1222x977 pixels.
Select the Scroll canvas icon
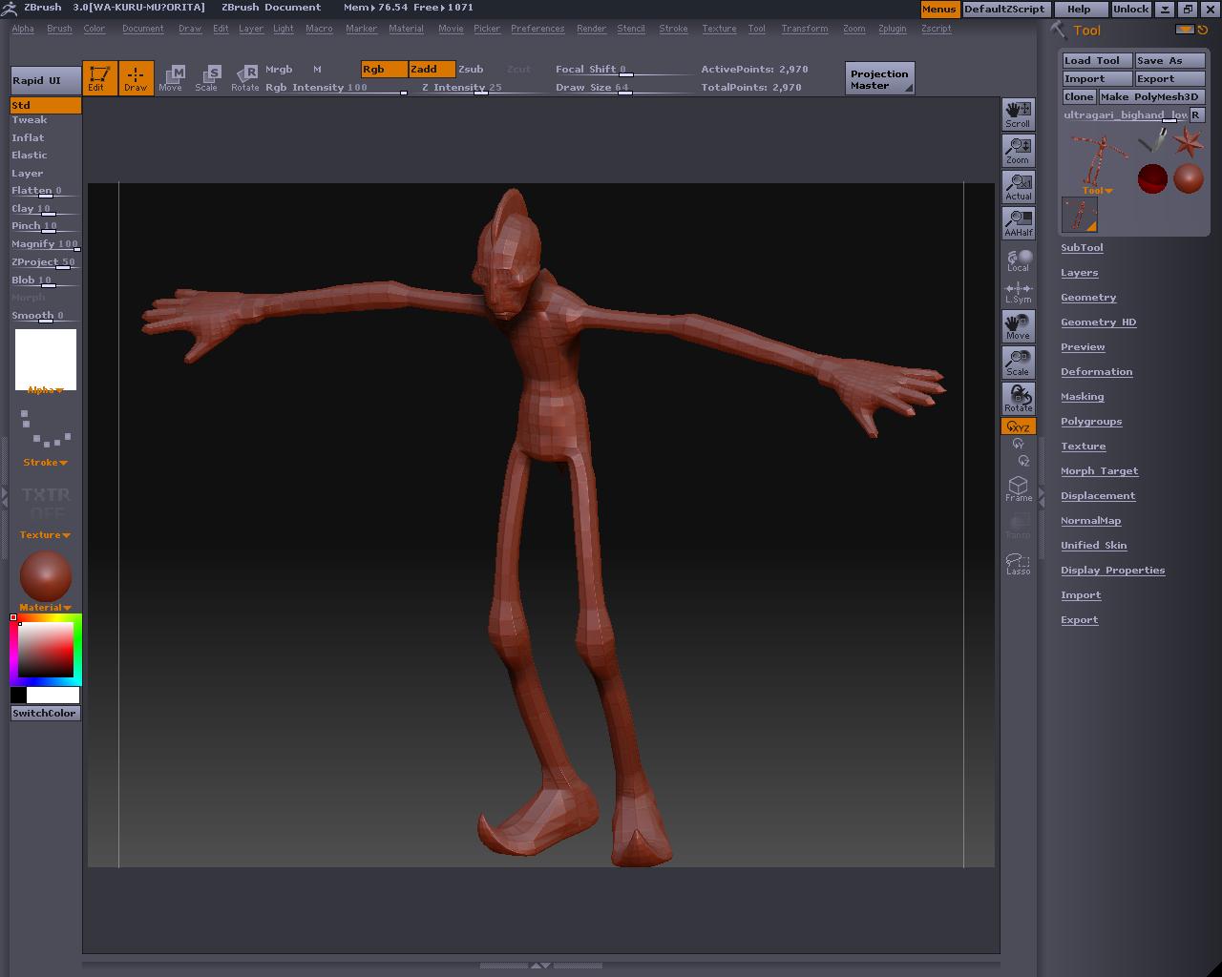click(x=1018, y=114)
